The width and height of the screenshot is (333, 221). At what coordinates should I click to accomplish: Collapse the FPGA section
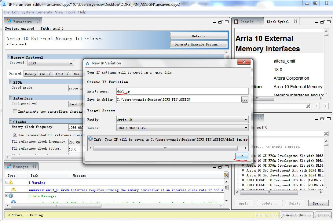(11, 82)
